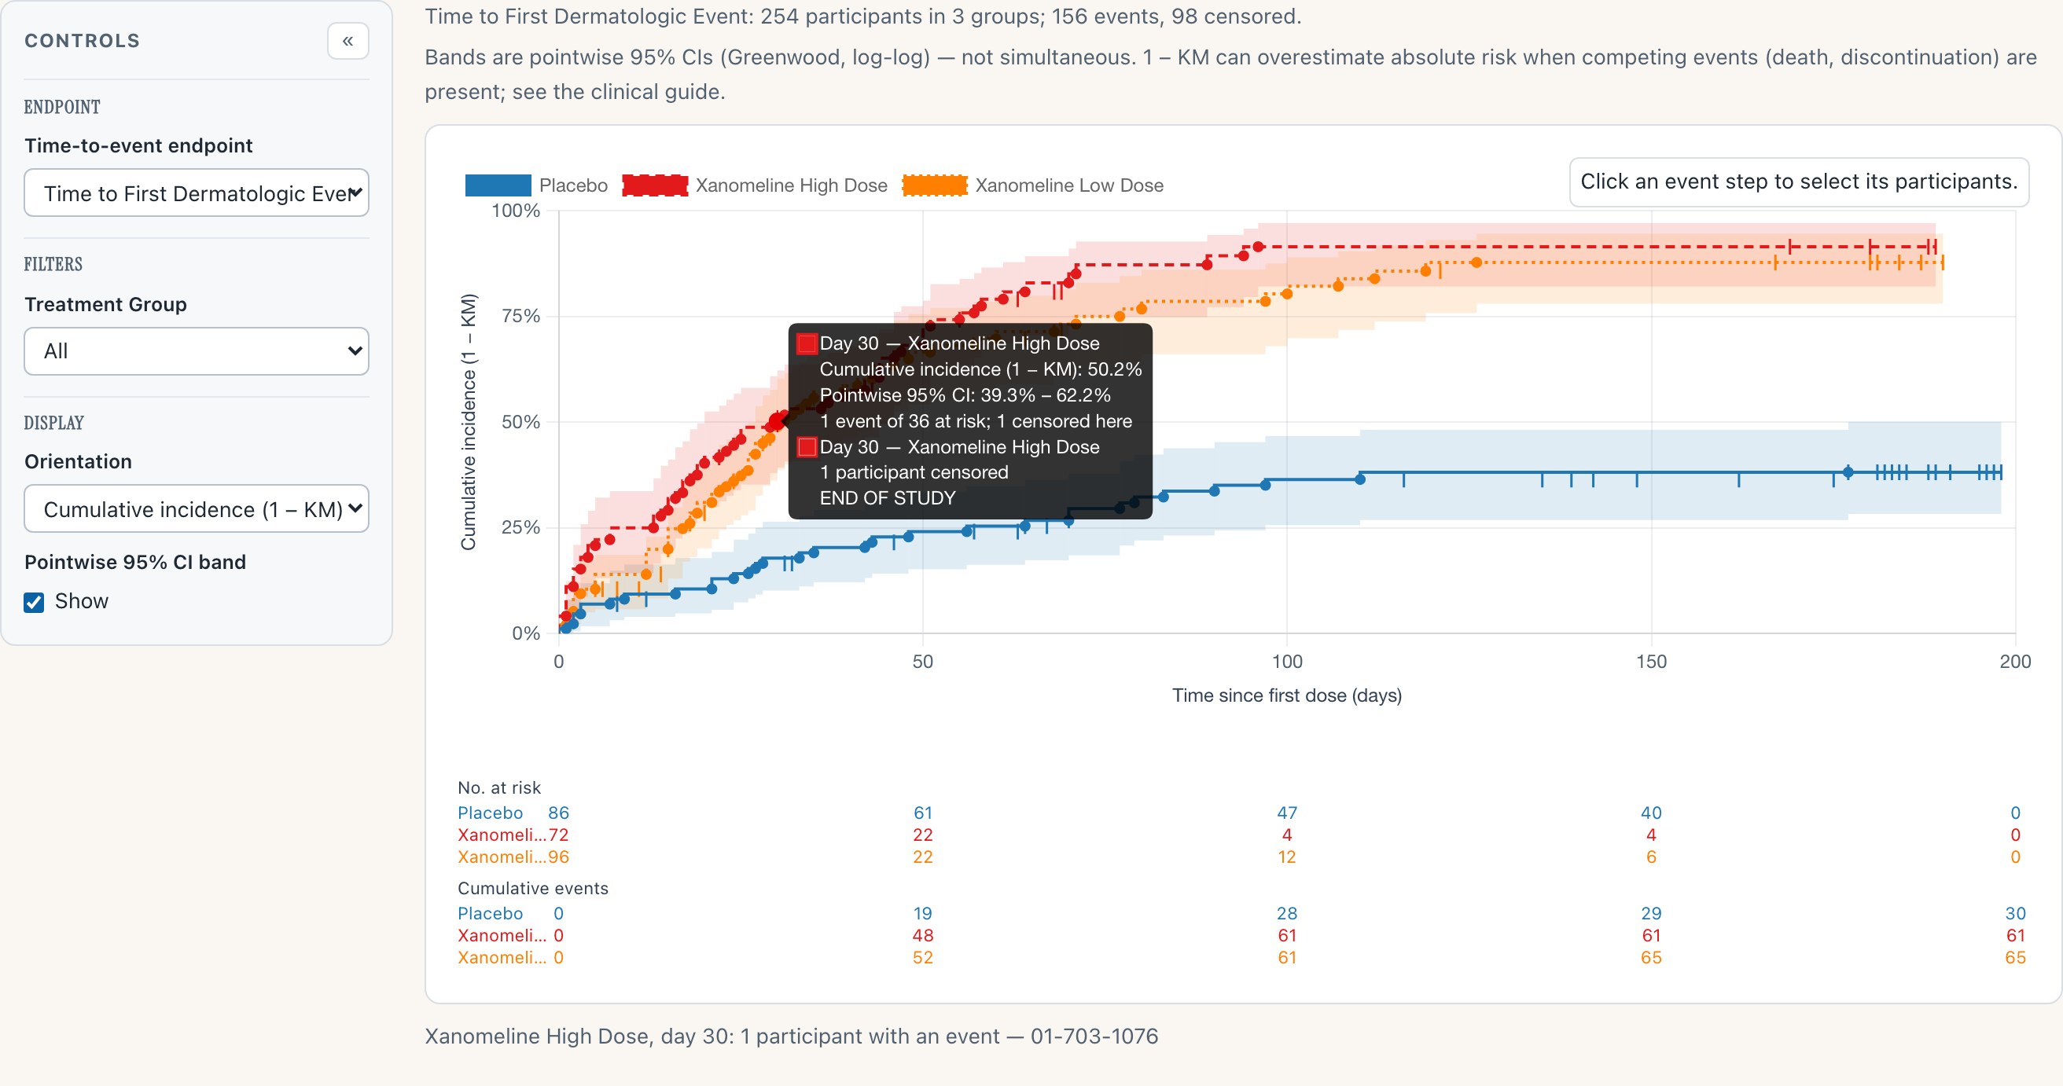Click the Placebo legend label
The image size is (2063, 1086).
(573, 185)
